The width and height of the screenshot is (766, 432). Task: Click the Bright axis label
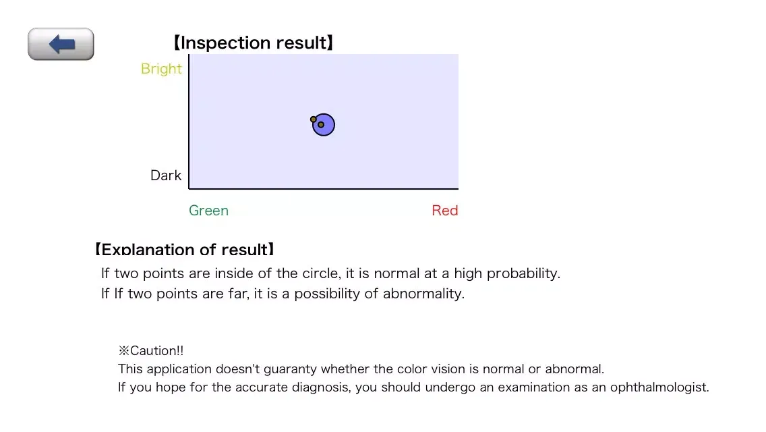click(161, 69)
